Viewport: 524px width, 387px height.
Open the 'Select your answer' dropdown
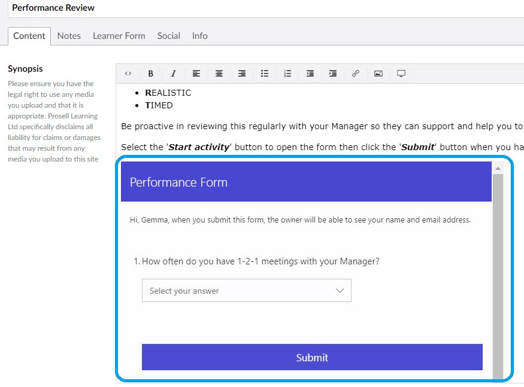click(x=246, y=290)
